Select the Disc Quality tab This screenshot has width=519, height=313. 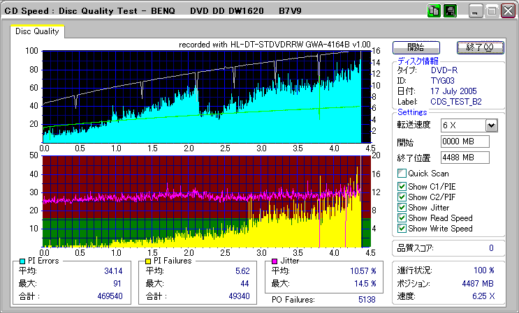tap(38, 31)
